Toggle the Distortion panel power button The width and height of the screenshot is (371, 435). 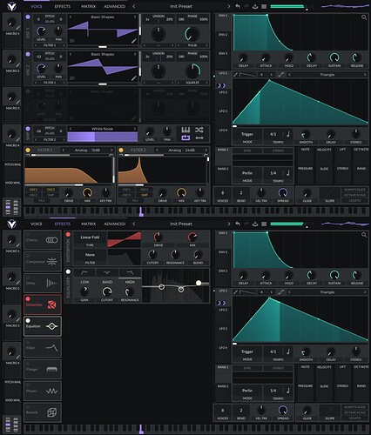pyautogui.click(x=68, y=234)
